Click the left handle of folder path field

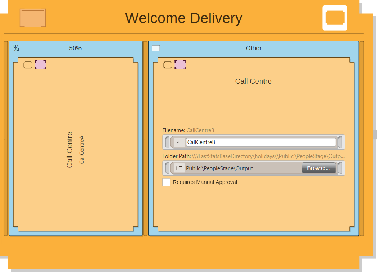(x=167, y=168)
